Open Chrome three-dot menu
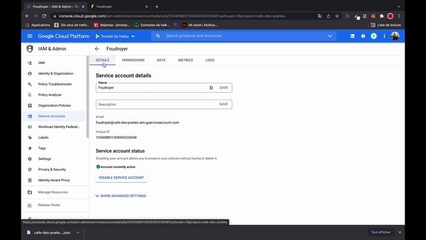 point(399,16)
